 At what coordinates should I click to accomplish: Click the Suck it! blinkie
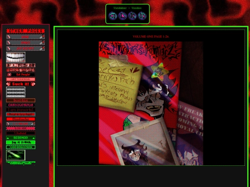pos(21,84)
